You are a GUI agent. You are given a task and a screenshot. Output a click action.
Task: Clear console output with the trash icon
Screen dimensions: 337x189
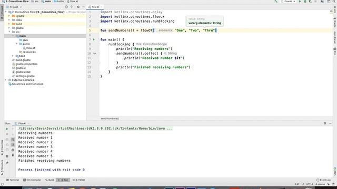point(13,155)
